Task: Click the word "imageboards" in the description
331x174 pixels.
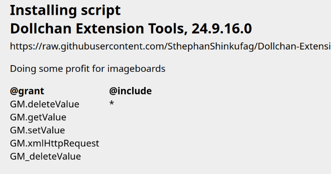Action: point(136,69)
